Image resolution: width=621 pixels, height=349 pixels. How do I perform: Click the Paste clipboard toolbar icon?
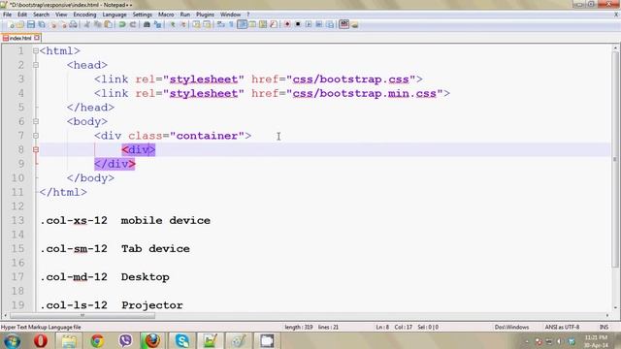[x=108, y=24]
